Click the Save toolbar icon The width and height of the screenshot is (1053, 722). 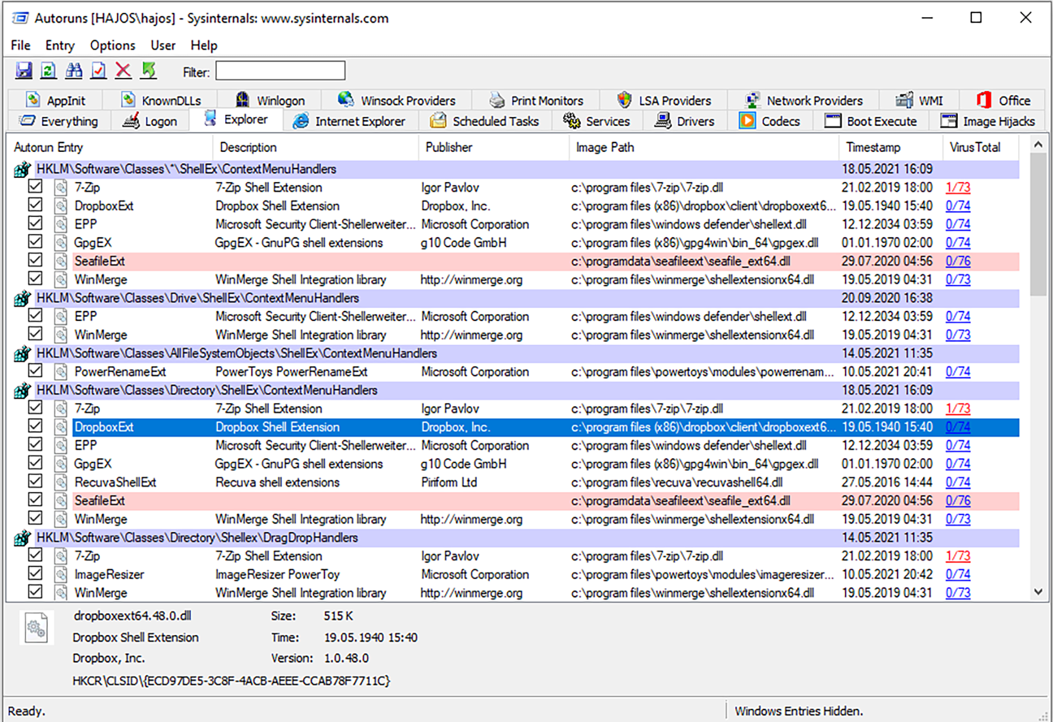click(x=24, y=70)
